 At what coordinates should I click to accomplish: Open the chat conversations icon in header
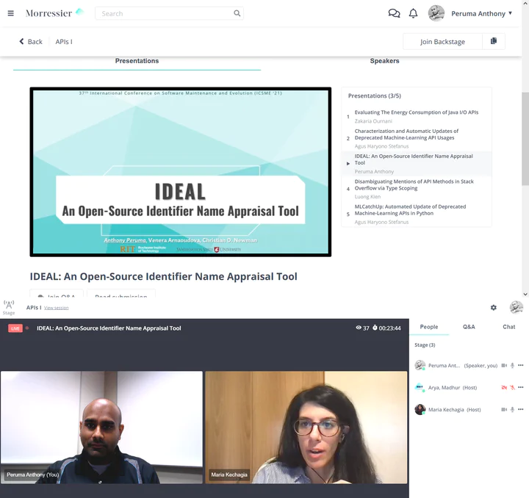(394, 13)
